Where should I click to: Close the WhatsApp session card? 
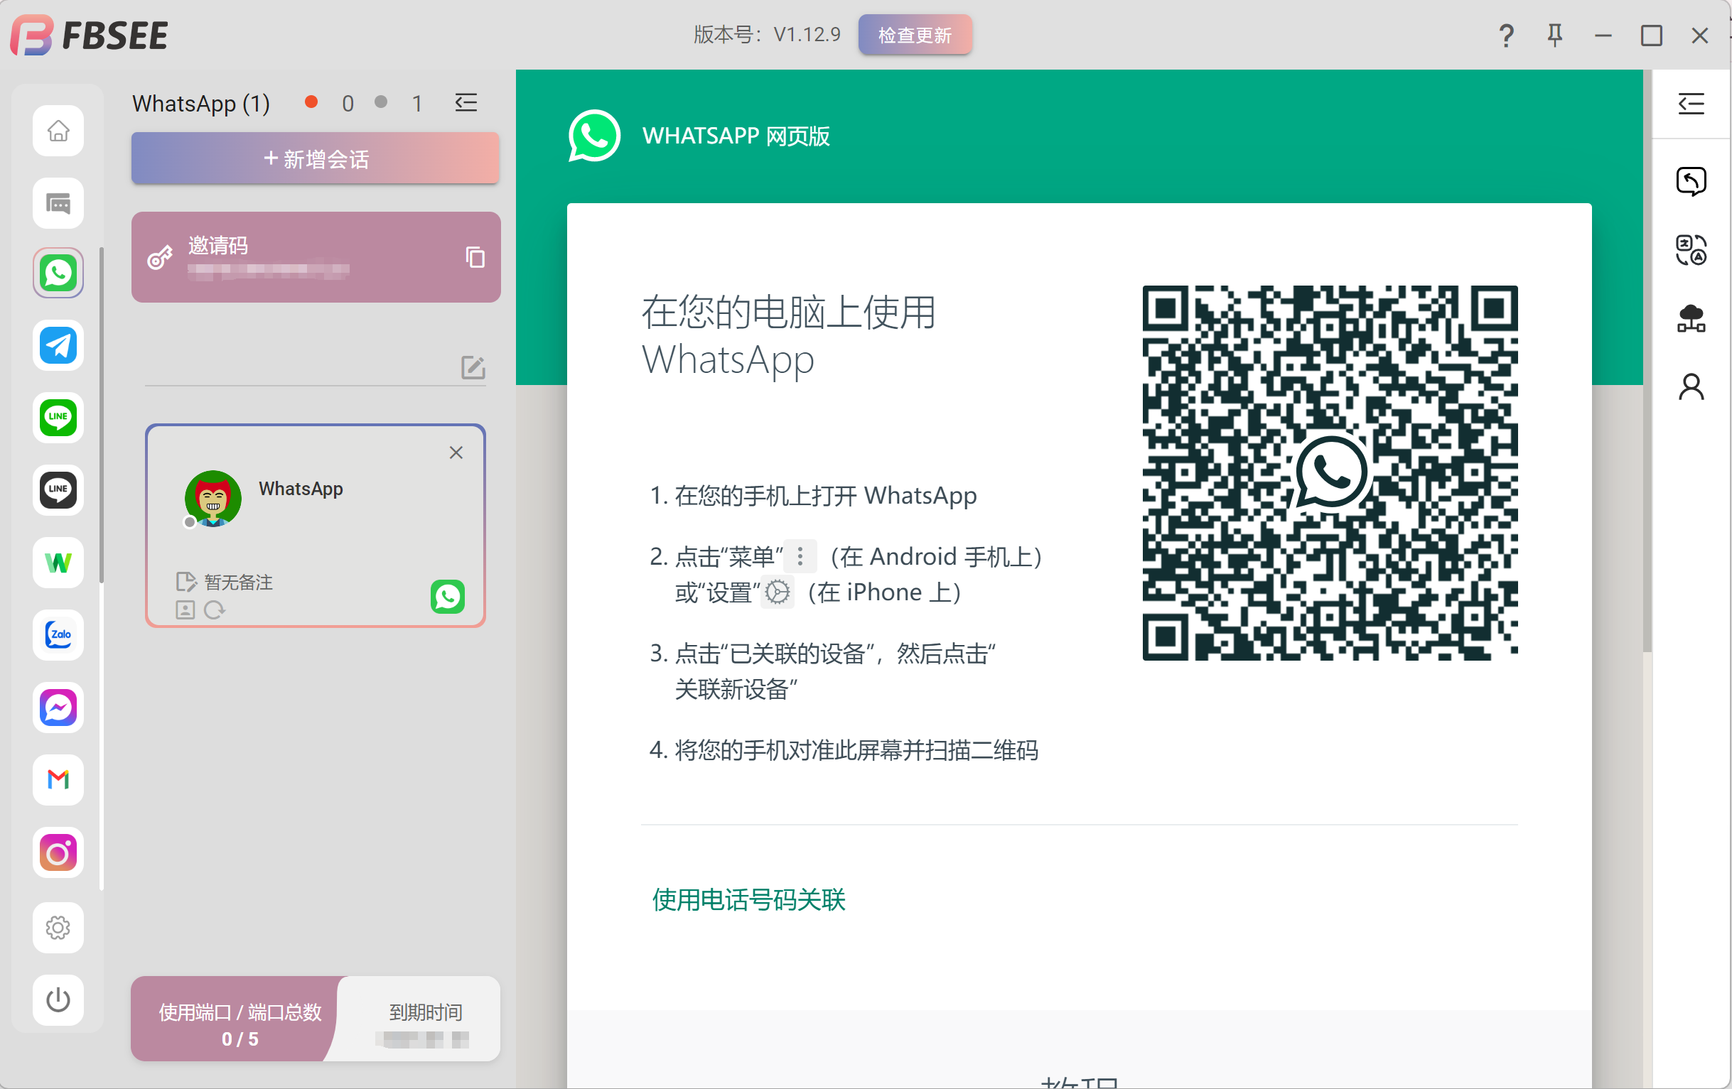point(456,452)
